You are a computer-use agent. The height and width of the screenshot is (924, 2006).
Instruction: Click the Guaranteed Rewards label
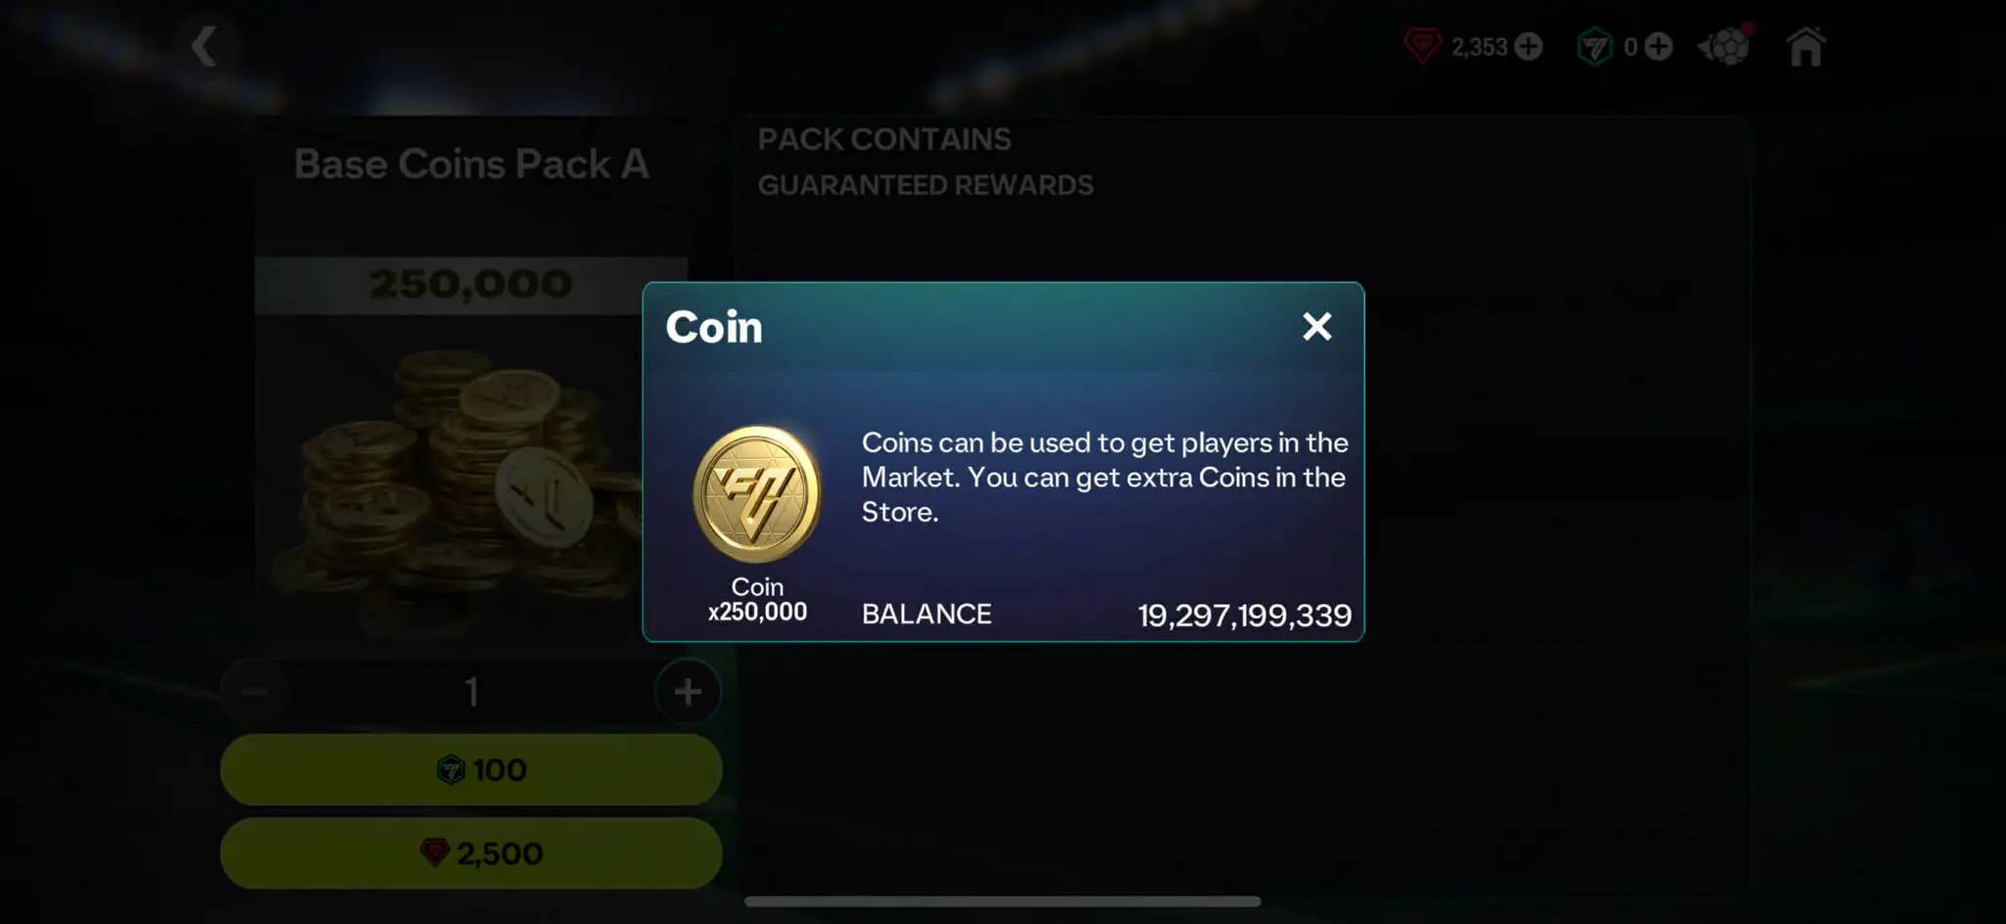pyautogui.click(x=926, y=185)
